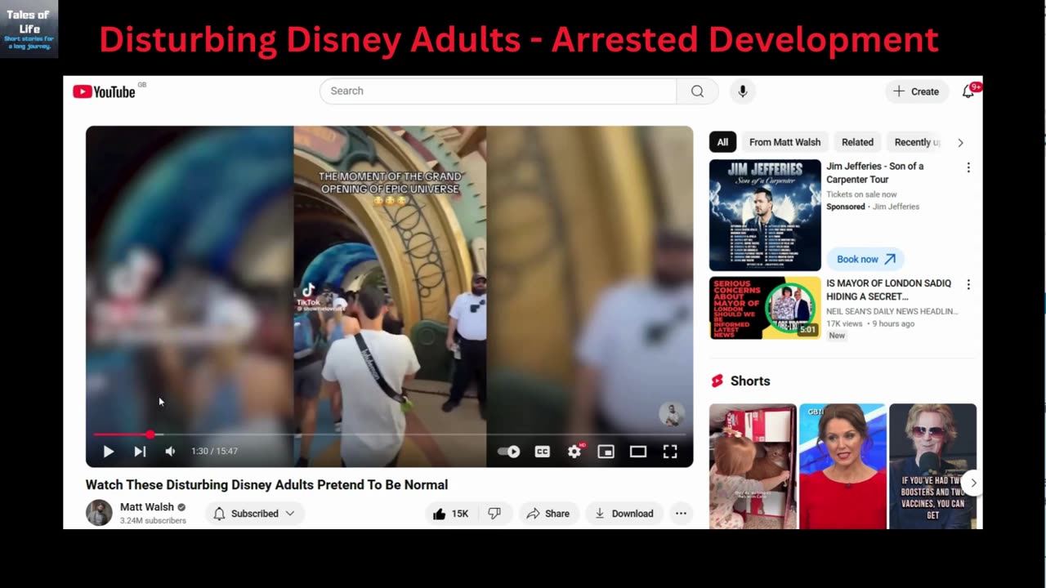Screen dimensions: 1046x588
Task: Select the All filter chip
Action: click(722, 142)
